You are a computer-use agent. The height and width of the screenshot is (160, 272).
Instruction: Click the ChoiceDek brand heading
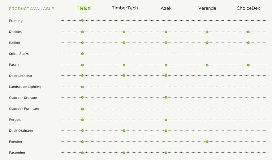[x=248, y=8]
